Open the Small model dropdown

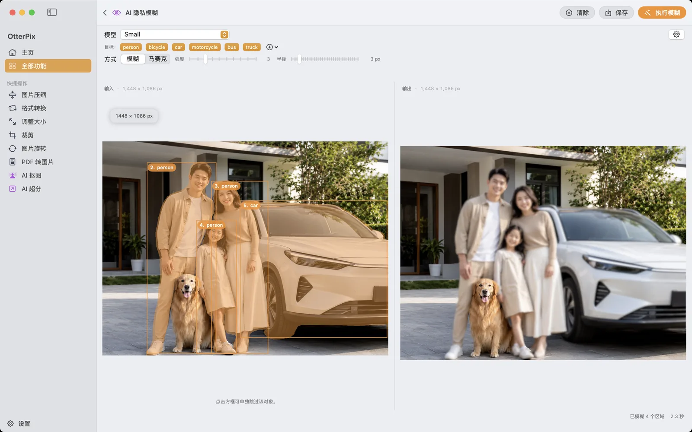(x=175, y=35)
